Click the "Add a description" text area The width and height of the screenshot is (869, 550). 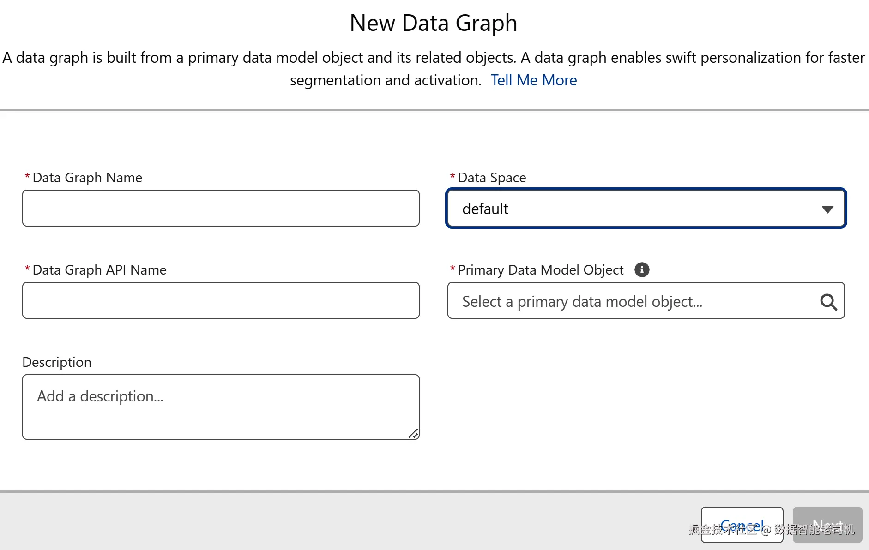point(221,407)
